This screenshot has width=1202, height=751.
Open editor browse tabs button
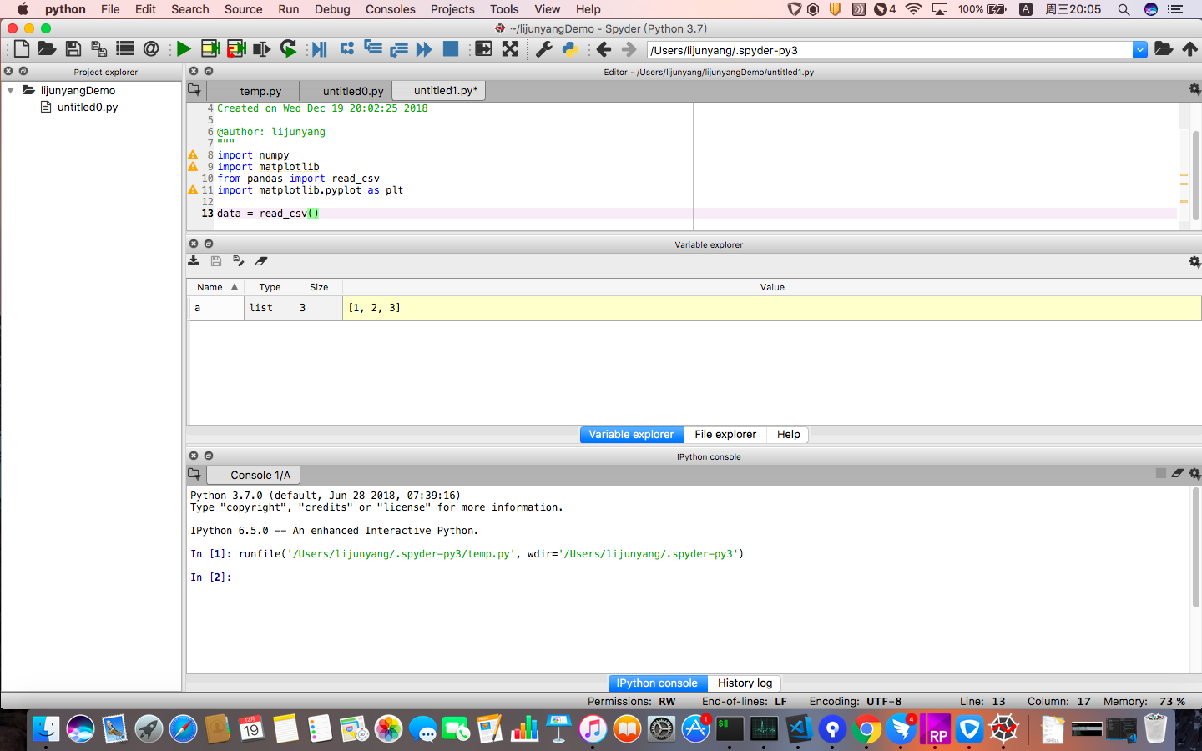(x=194, y=89)
